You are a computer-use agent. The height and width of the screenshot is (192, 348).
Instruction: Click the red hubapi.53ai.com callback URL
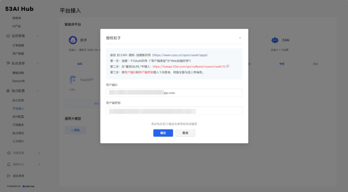(189, 66)
